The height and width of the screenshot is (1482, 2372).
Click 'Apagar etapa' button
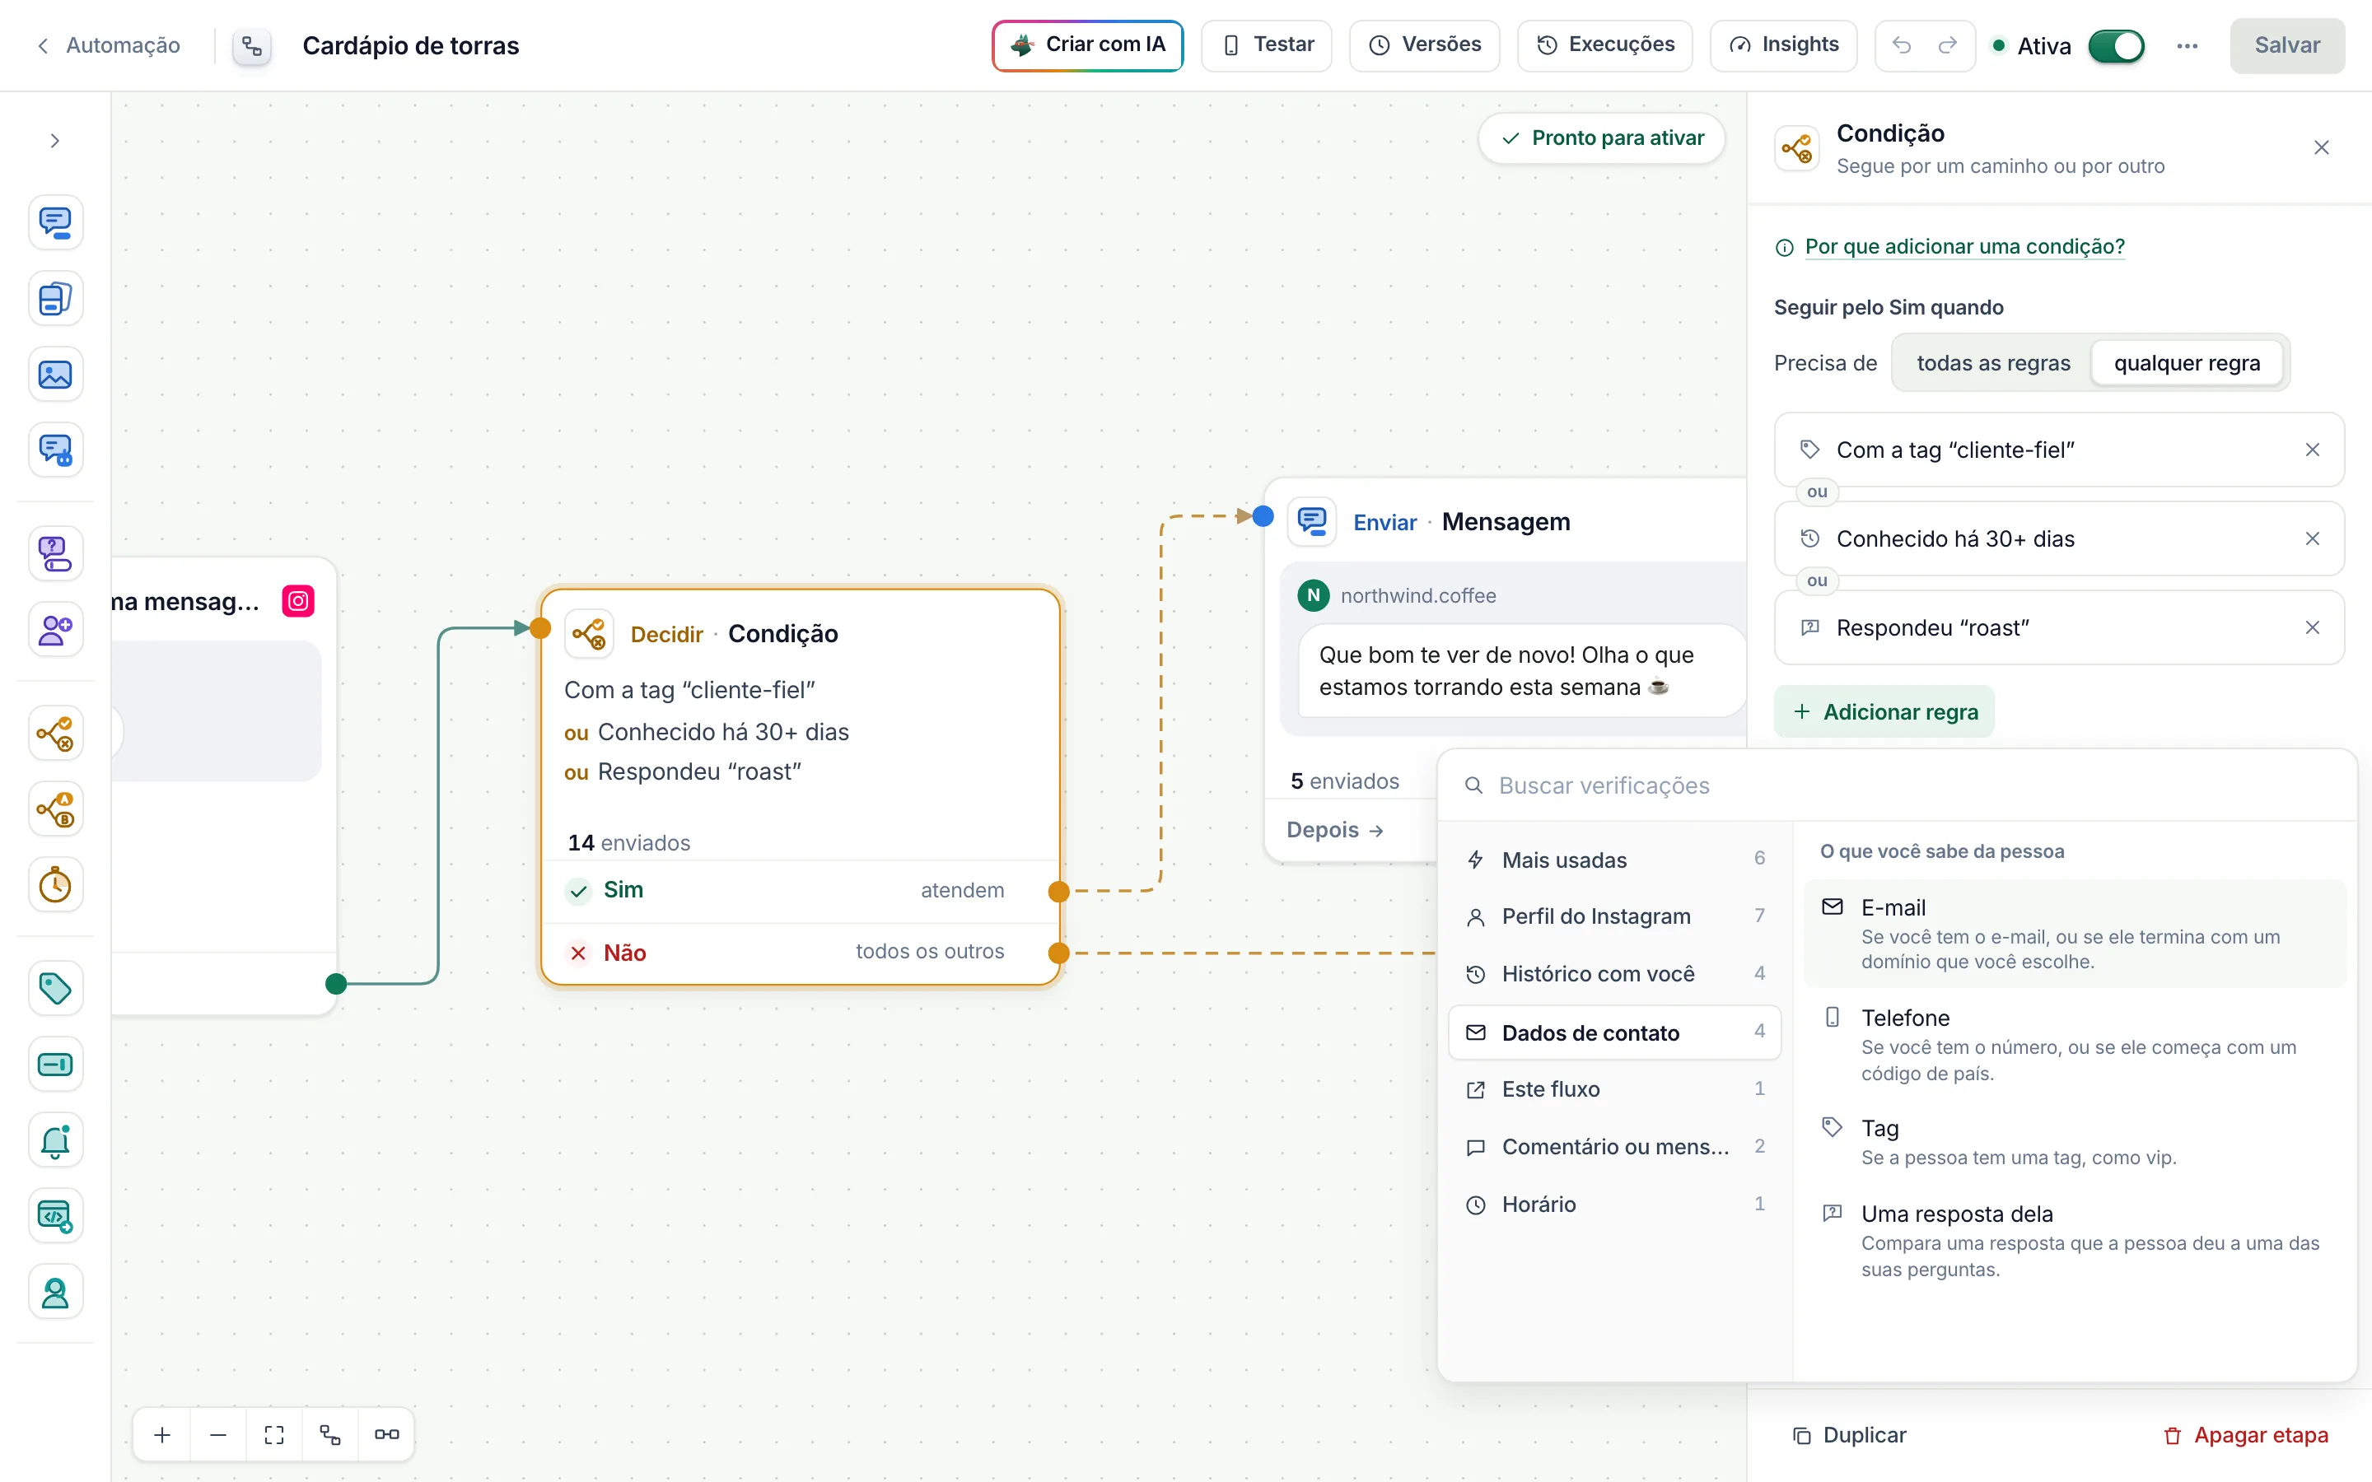(2245, 1435)
